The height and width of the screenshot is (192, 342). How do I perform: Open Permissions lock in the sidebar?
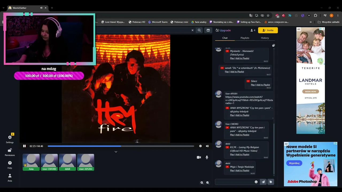click(10, 152)
